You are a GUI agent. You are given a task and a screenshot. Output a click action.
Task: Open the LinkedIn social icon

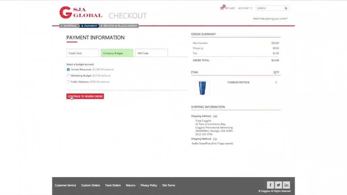[x=286, y=185]
